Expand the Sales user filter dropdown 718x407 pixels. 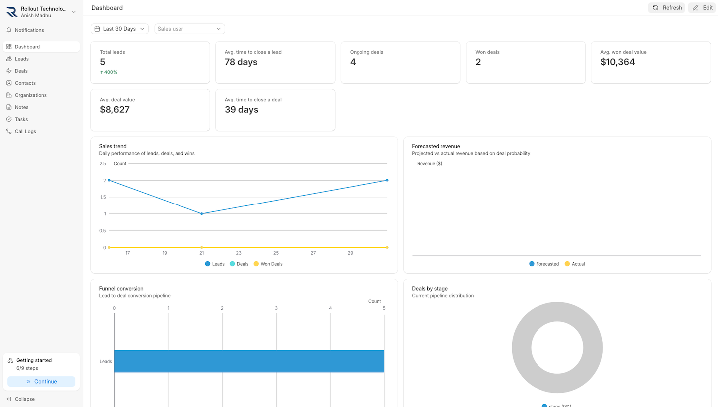(x=189, y=29)
